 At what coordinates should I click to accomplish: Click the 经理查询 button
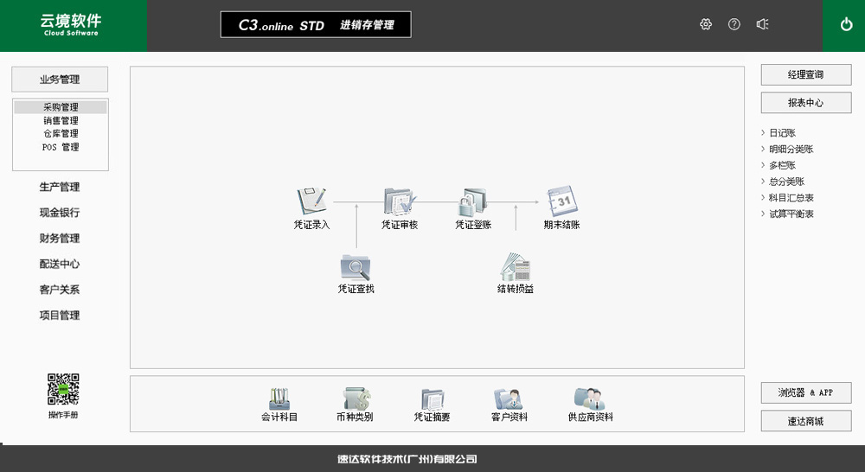pos(805,75)
